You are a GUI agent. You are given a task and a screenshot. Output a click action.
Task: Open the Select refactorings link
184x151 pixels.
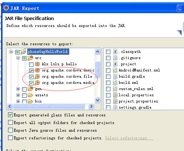129,138
